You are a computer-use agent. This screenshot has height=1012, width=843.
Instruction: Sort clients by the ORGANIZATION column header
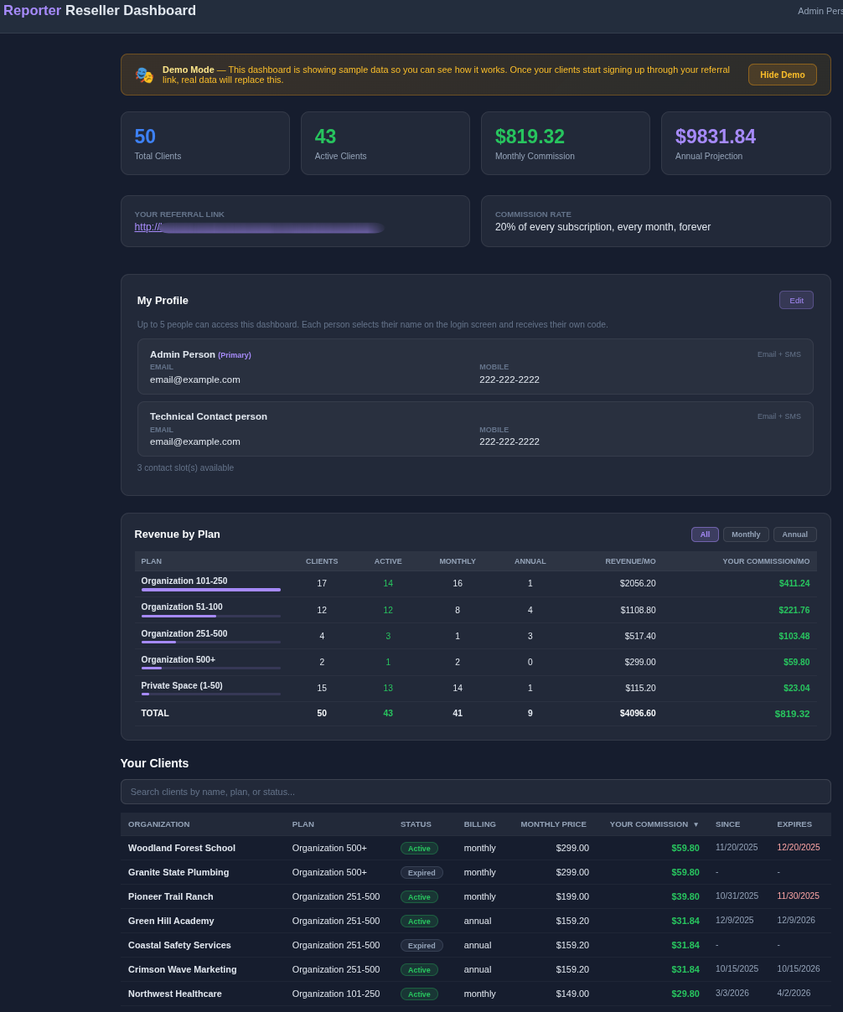coord(158,824)
